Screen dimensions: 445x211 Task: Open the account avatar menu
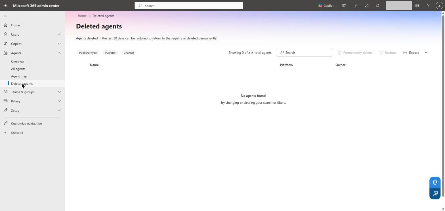tap(439, 6)
